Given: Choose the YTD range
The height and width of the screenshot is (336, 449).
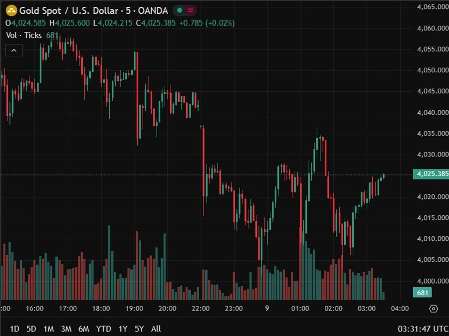Looking at the screenshot, I should click(x=103, y=329).
